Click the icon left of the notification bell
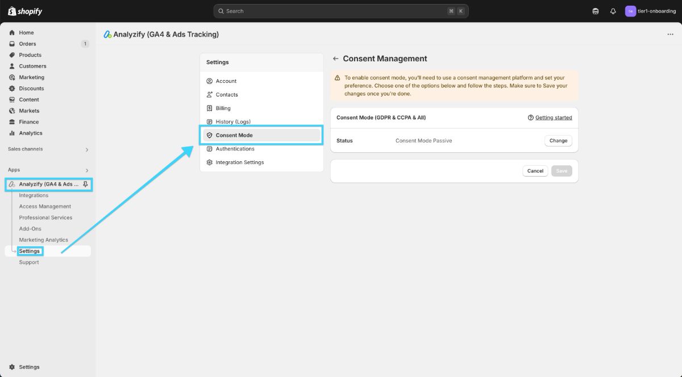This screenshot has height=377, width=682. (x=596, y=11)
